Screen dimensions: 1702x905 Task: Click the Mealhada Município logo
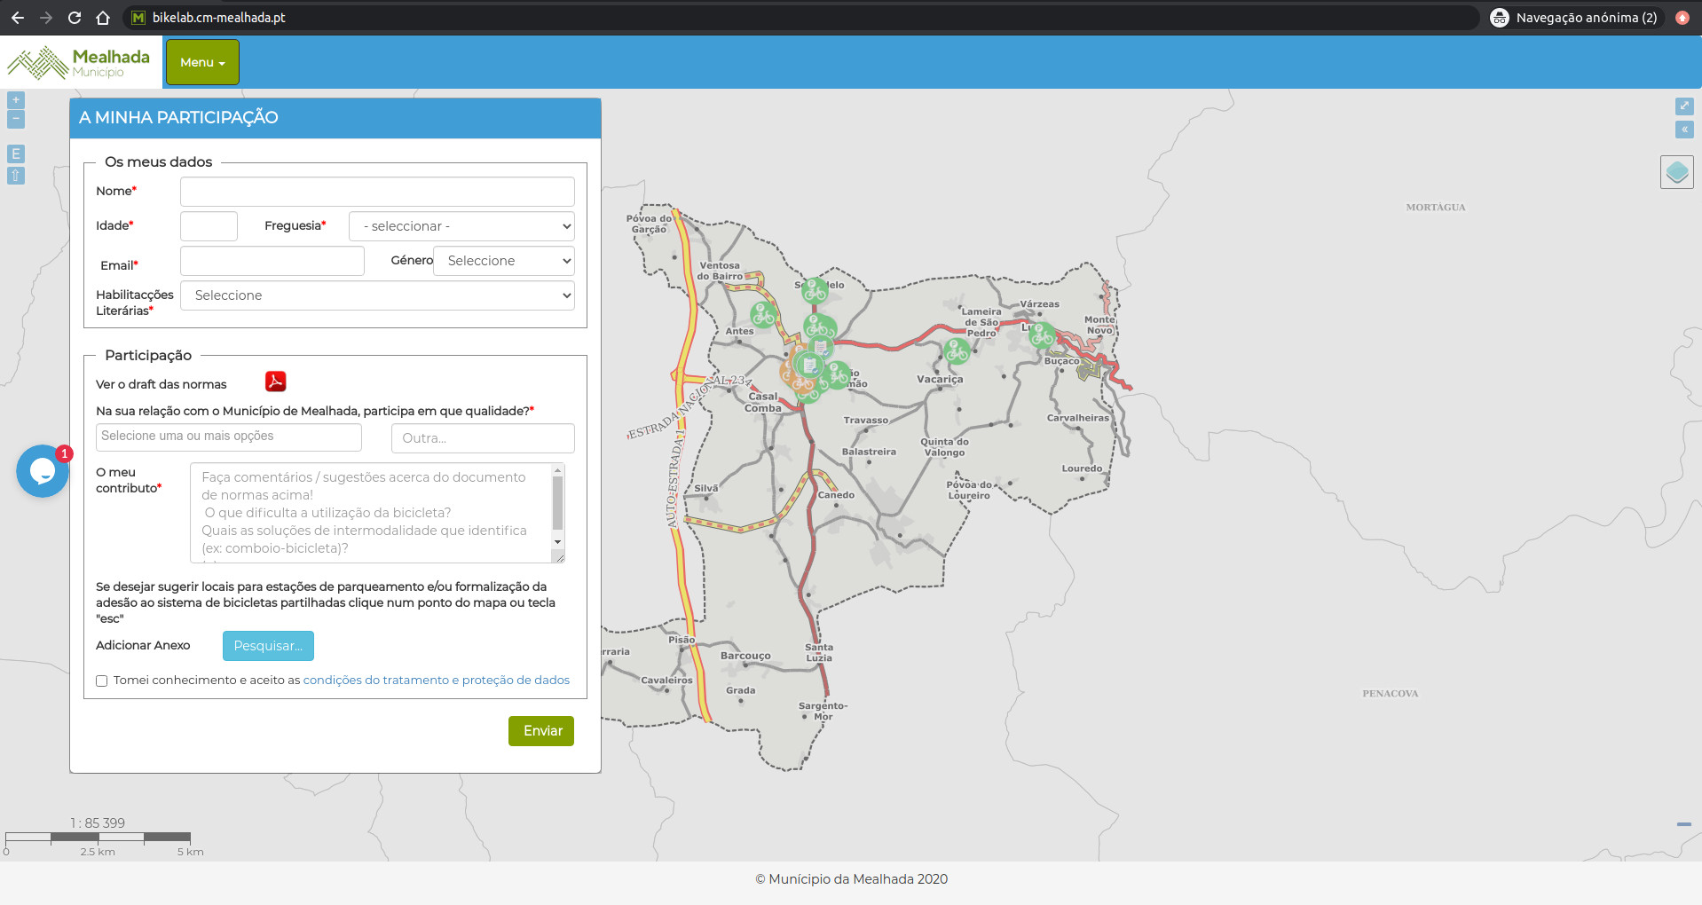(80, 62)
